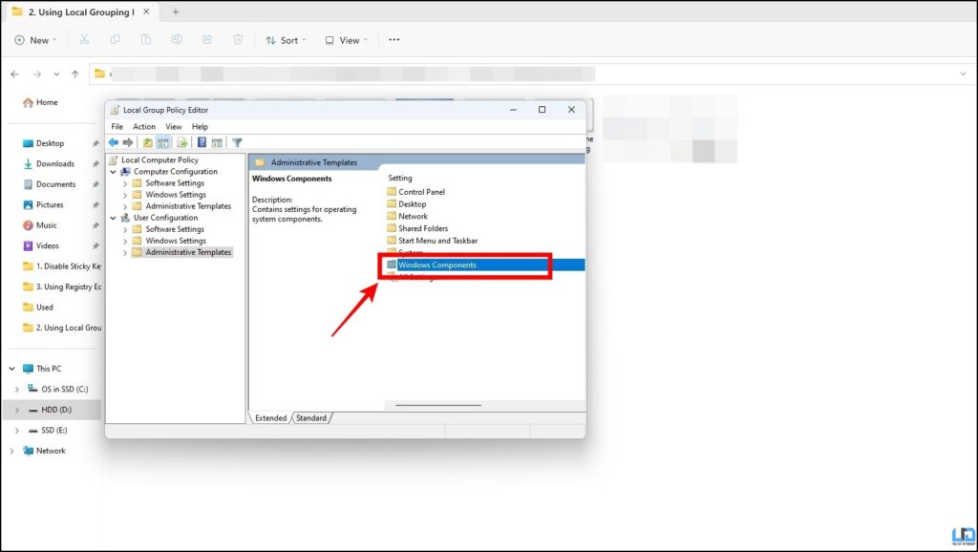Click the Rename icon in File Explorer toolbar
This screenshot has width=978, height=552.
tap(177, 40)
